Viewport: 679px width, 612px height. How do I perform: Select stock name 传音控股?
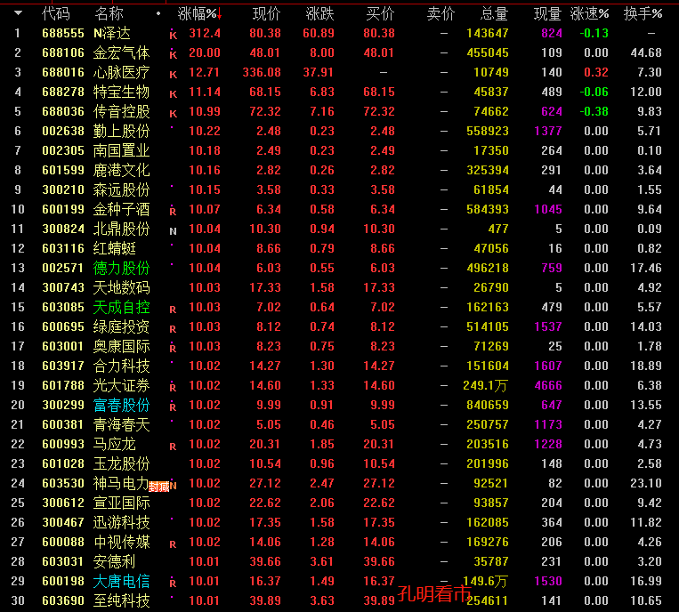[121, 112]
